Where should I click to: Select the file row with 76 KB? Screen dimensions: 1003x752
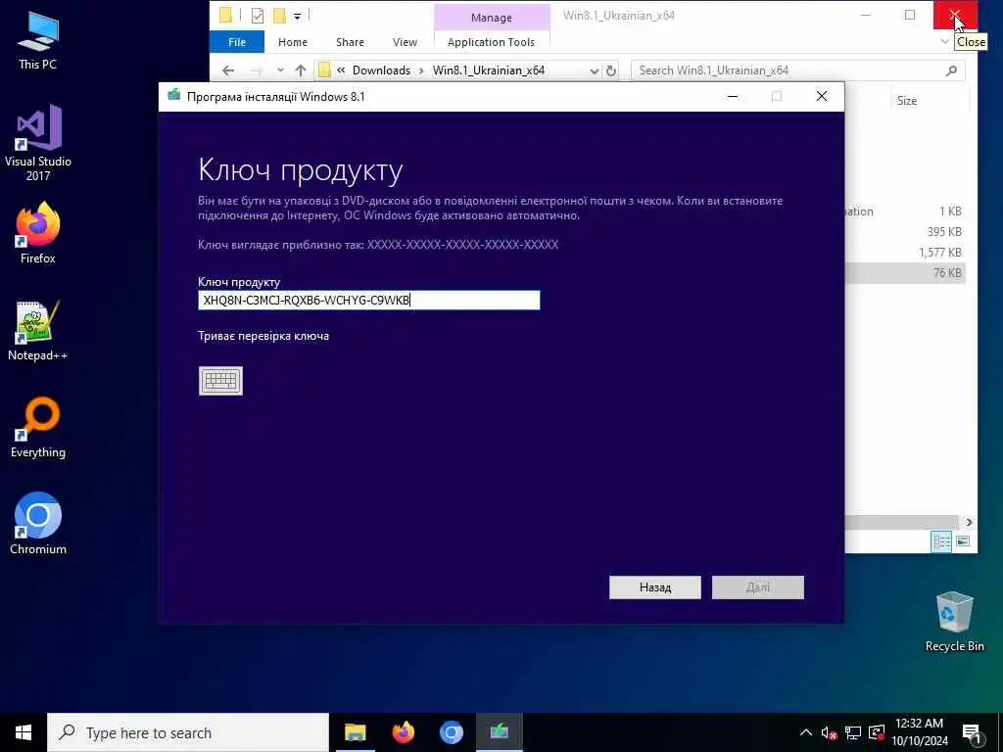[905, 273]
